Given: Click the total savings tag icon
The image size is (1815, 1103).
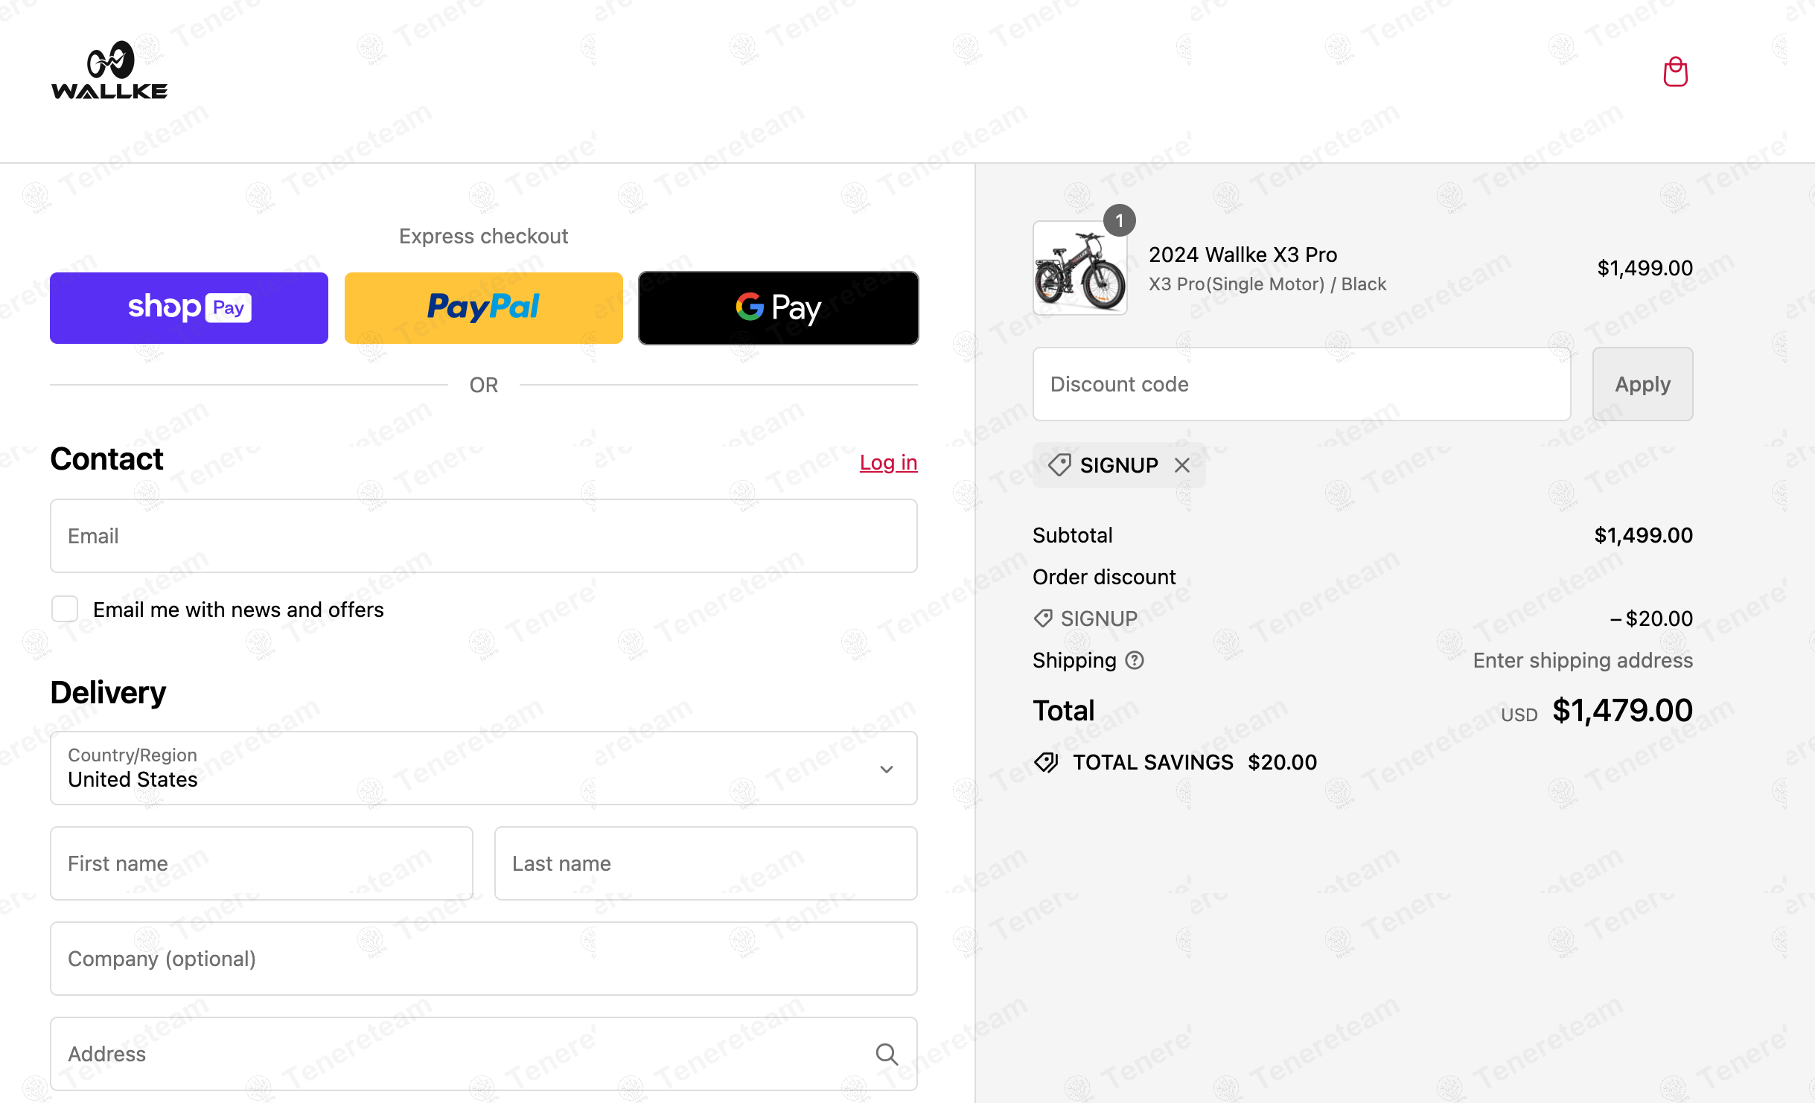Looking at the screenshot, I should pos(1046,762).
